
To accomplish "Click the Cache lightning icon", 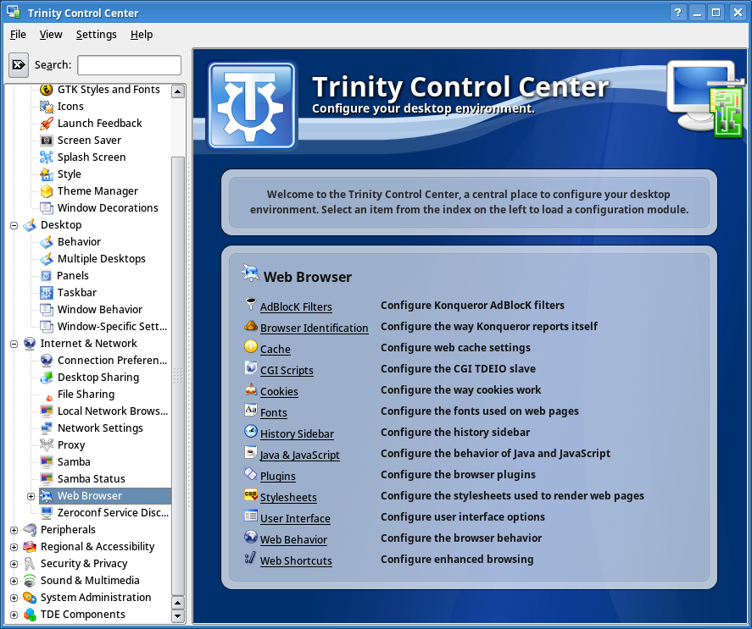I will 250,346.
